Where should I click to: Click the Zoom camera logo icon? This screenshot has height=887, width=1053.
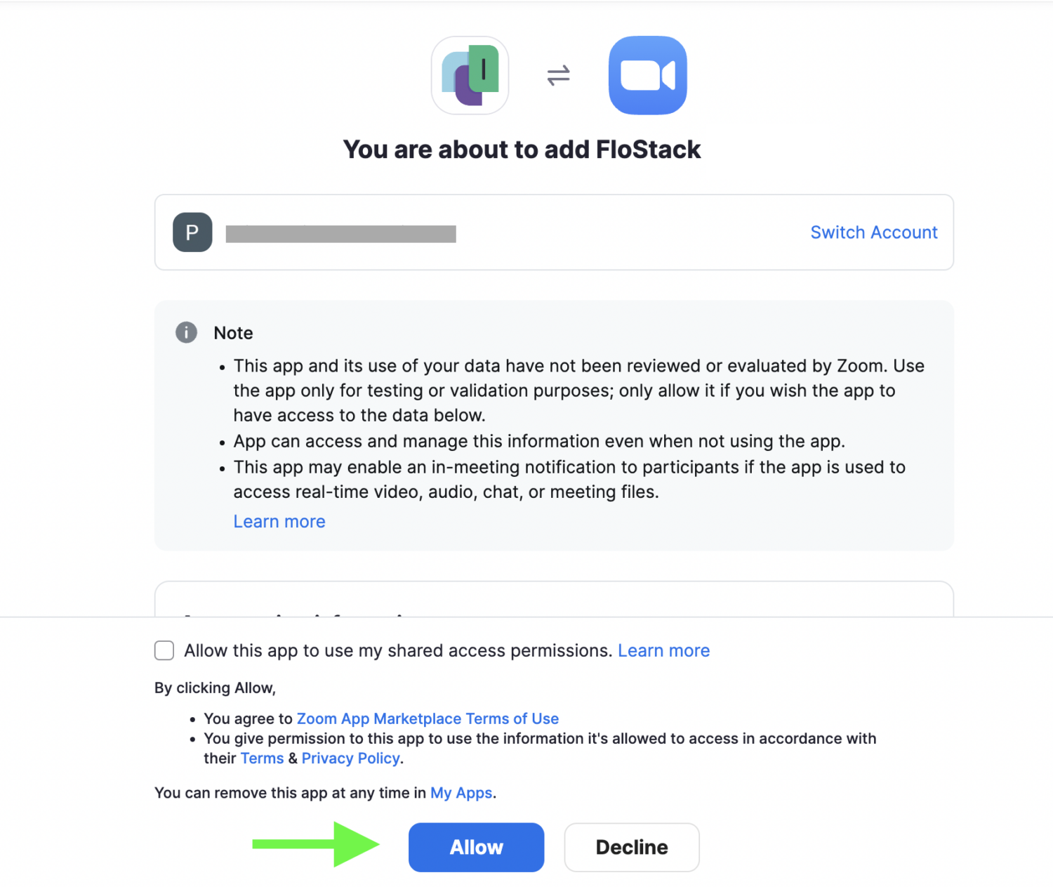click(x=647, y=76)
